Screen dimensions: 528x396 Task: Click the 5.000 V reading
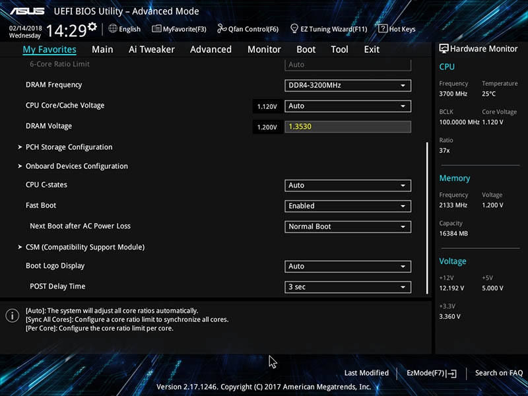tap(492, 288)
